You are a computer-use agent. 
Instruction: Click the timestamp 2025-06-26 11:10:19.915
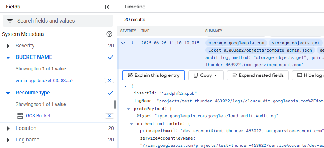click(x=170, y=43)
